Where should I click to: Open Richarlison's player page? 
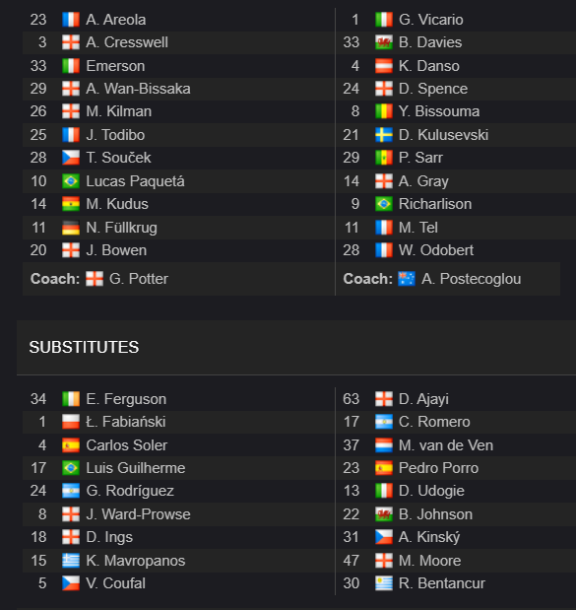(x=435, y=204)
